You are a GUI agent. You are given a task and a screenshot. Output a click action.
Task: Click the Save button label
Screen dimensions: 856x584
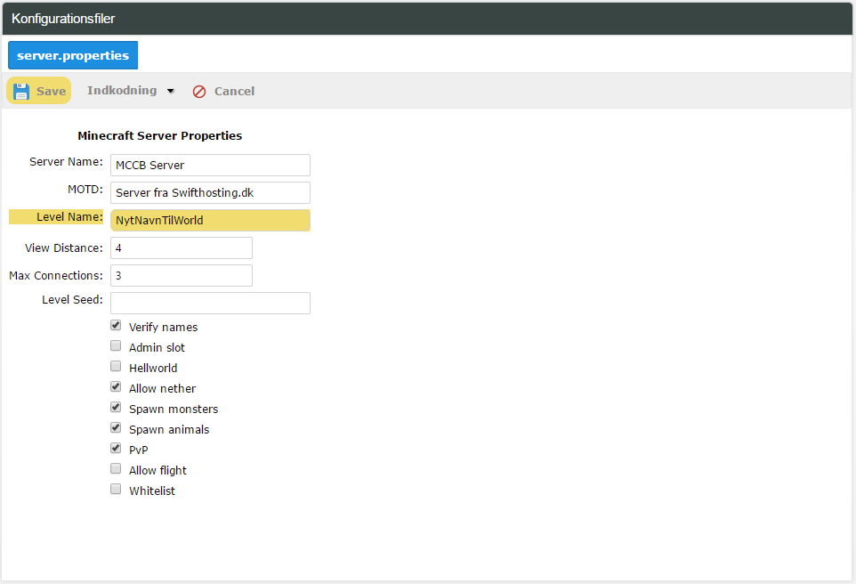point(52,91)
